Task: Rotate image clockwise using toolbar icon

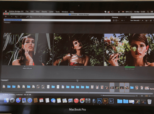Action: 43,17
